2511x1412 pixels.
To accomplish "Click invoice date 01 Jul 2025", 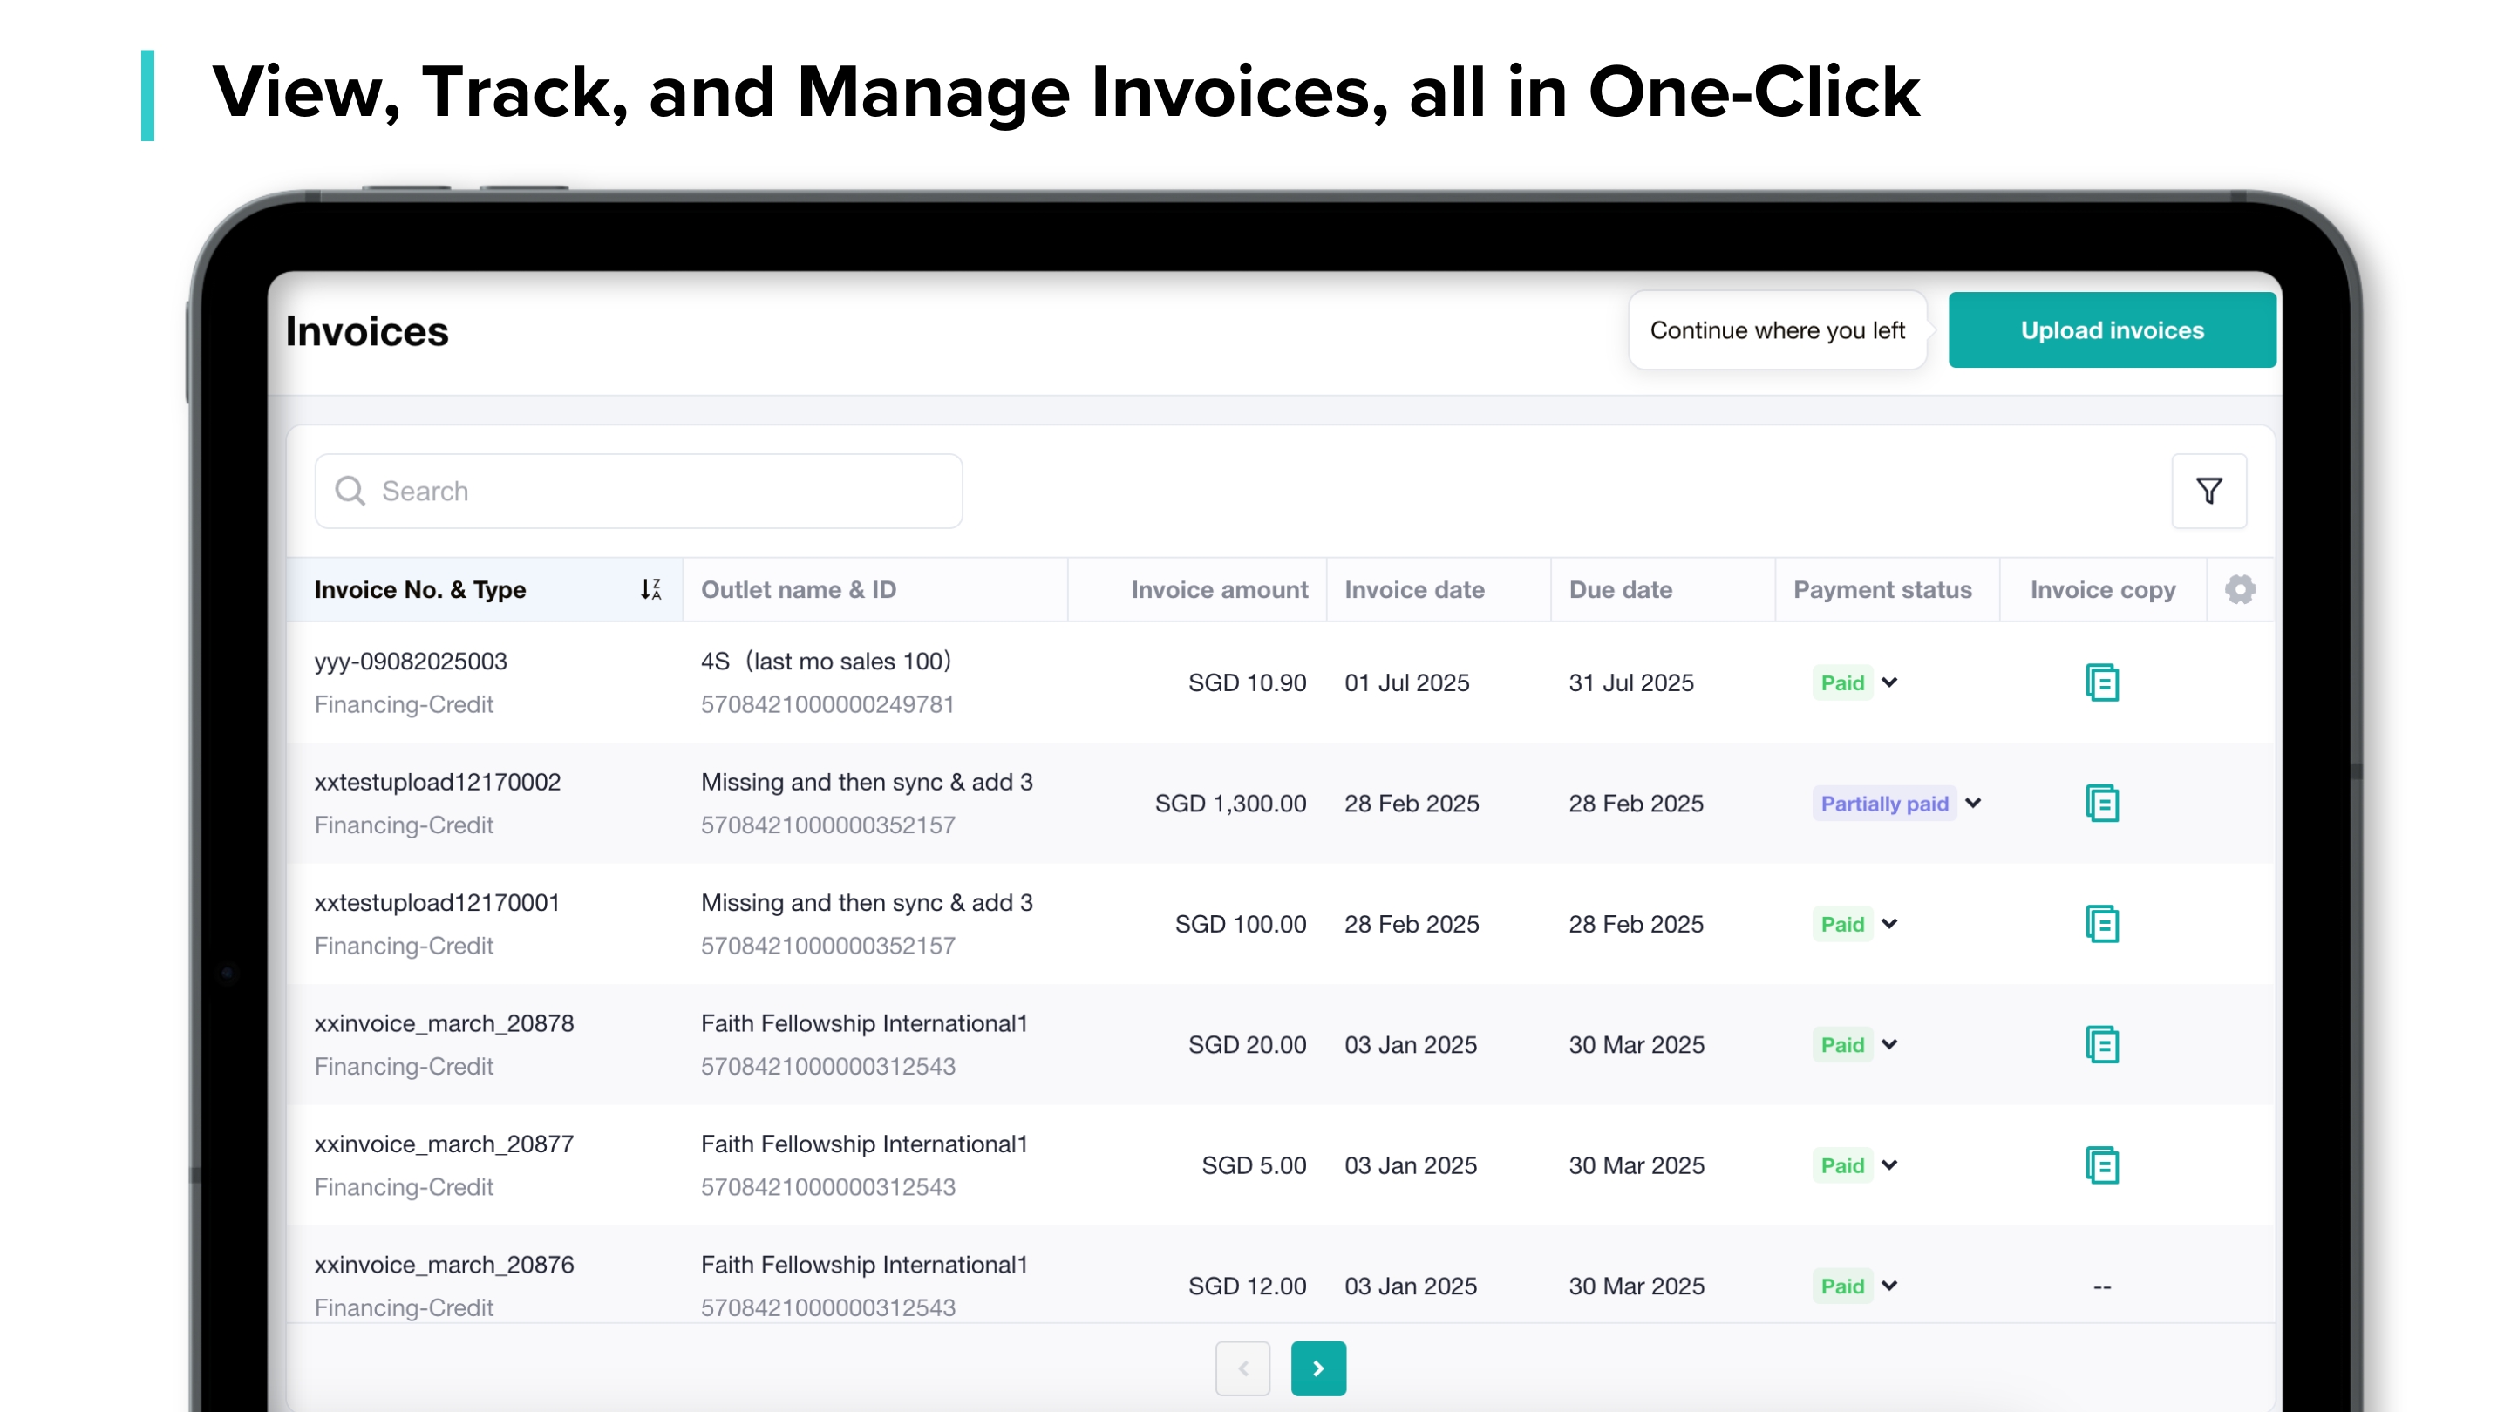I will tap(1406, 683).
